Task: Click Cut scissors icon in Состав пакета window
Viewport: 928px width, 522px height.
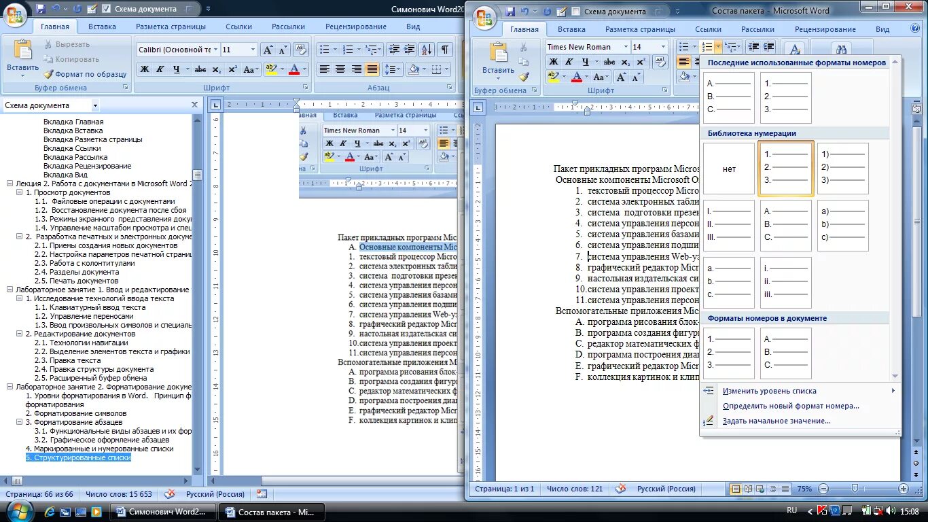Action: coord(524,47)
